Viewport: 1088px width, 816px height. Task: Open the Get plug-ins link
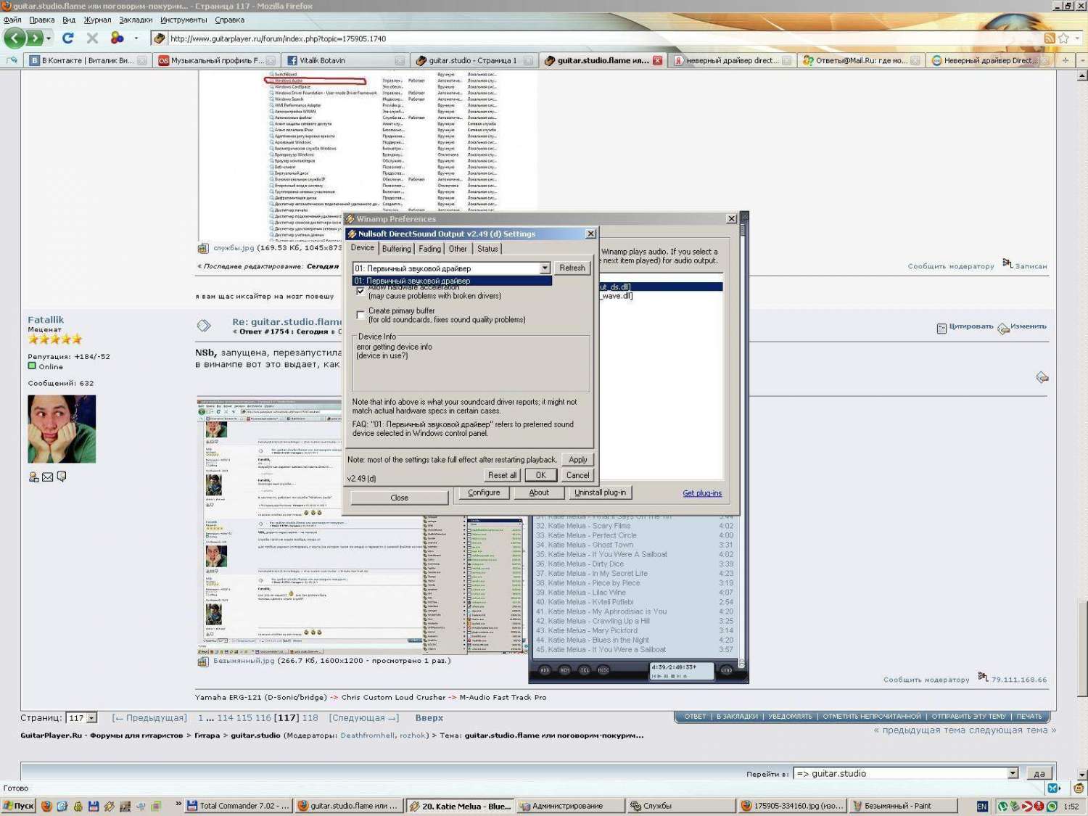pos(702,493)
